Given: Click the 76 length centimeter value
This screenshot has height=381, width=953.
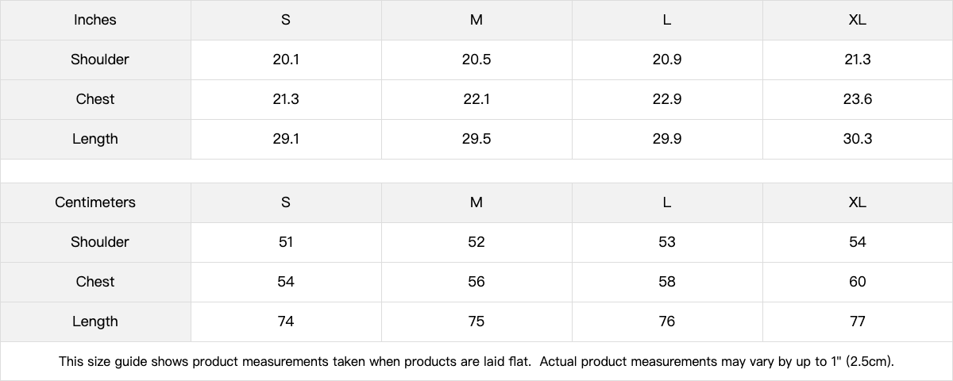Looking at the screenshot, I should coord(666,321).
